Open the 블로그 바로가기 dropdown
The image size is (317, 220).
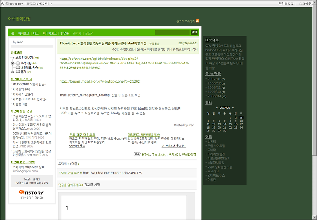pos(39,4)
